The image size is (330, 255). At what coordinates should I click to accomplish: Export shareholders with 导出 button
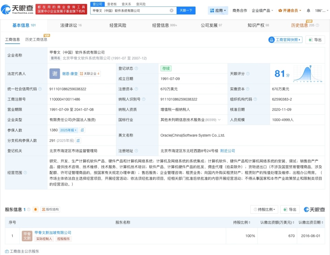click(290, 209)
